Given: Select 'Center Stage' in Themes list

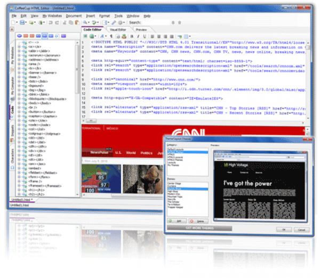Looking at the screenshot, I should pyautogui.click(x=174, y=183).
